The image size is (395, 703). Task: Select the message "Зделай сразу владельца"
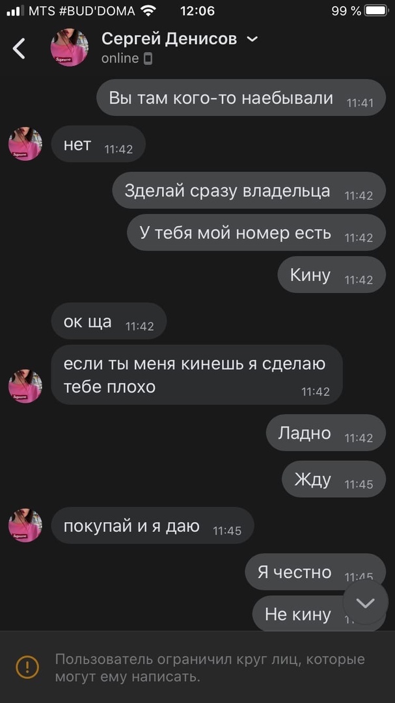pos(249,191)
